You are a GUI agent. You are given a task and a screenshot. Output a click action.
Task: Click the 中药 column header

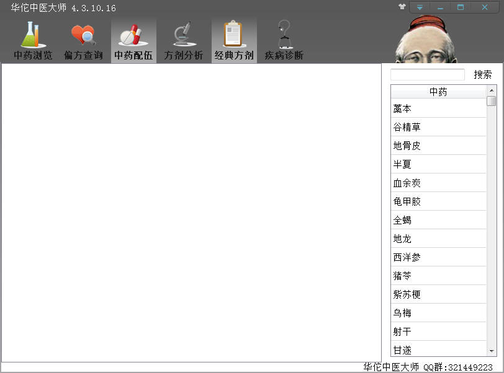(438, 92)
